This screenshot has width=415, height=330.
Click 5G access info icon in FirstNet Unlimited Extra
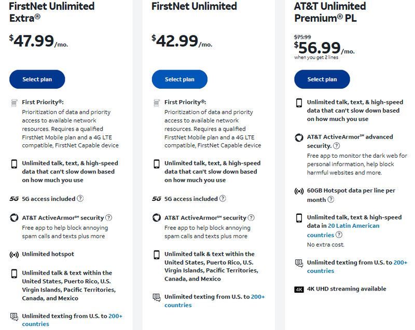(x=80, y=199)
